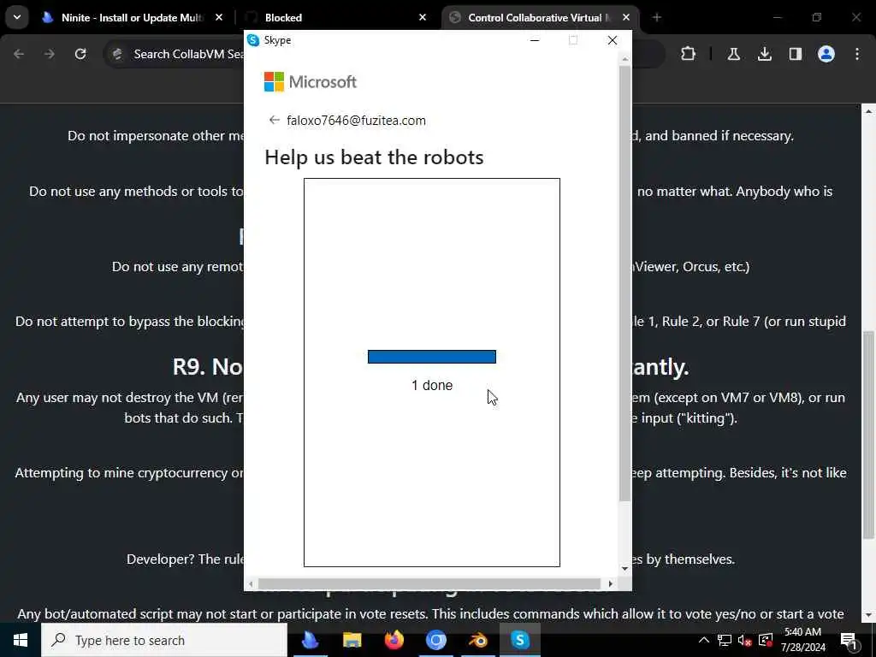
Task: Click the faloxo7646@fuzitea.com email text
Action: [356, 121]
